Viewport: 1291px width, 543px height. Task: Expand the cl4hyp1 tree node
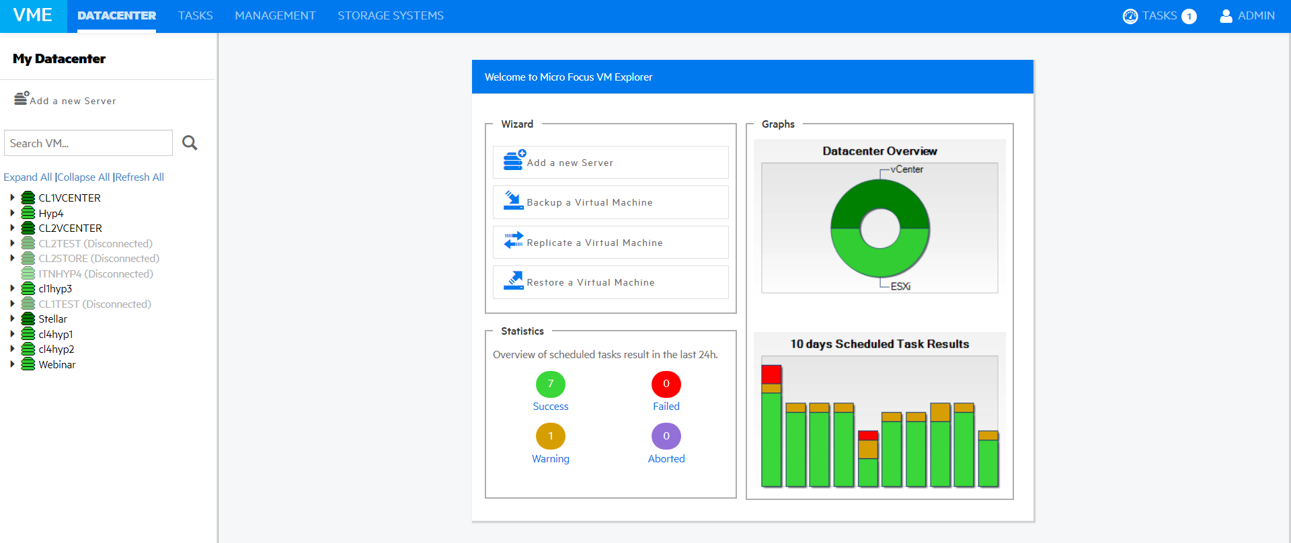(x=12, y=334)
